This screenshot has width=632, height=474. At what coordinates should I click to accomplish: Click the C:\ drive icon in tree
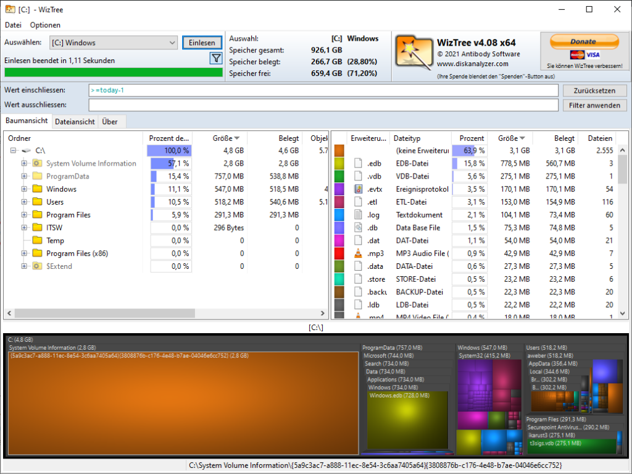pos(26,150)
